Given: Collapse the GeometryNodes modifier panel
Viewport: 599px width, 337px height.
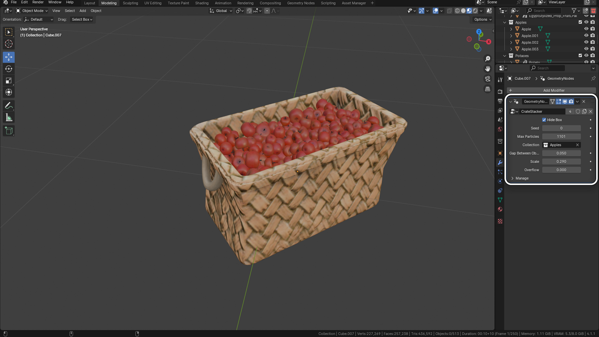Looking at the screenshot, I should [510, 101].
